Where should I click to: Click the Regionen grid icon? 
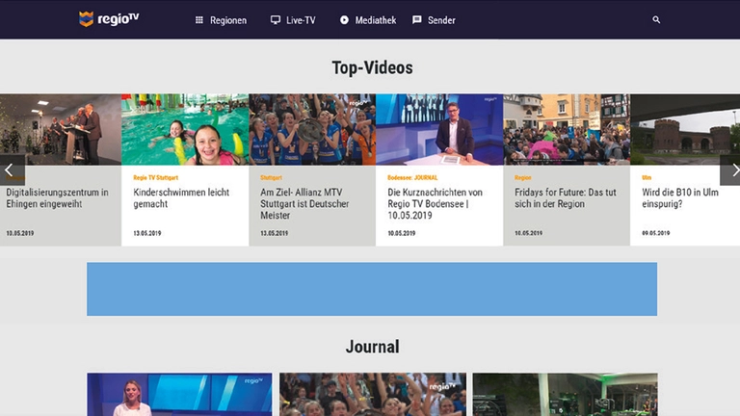(x=199, y=20)
